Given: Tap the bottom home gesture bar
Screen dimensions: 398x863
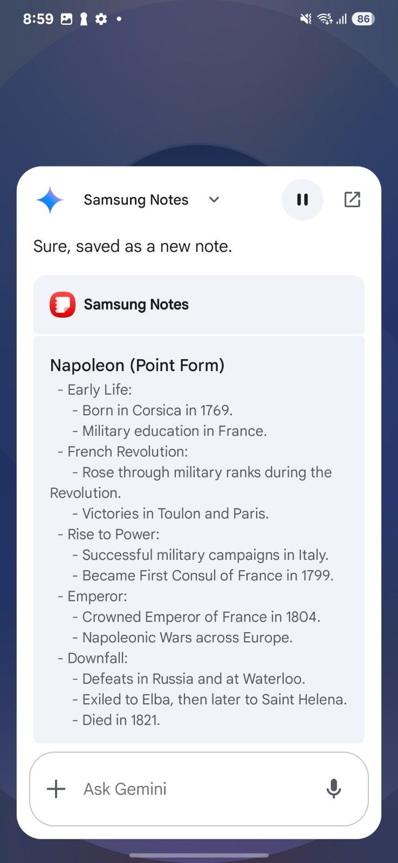Looking at the screenshot, I should [198, 855].
